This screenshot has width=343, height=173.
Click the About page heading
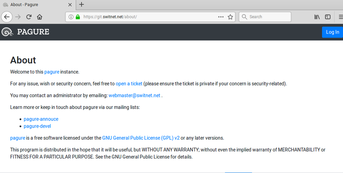point(23,60)
